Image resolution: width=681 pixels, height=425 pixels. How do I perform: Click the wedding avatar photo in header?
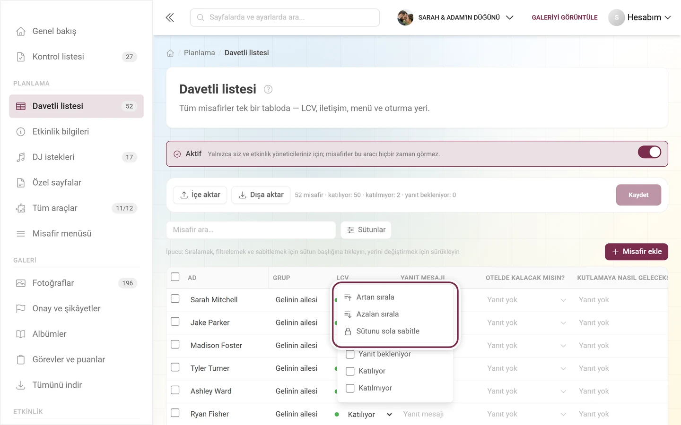click(x=405, y=17)
